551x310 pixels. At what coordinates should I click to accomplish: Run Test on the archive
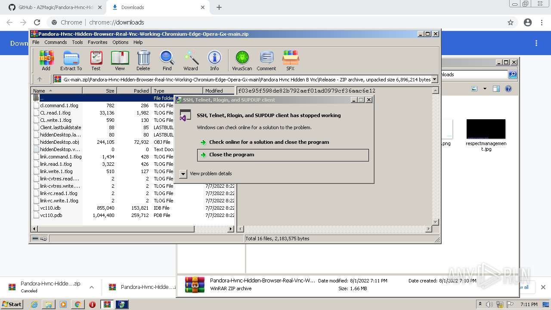point(96,61)
